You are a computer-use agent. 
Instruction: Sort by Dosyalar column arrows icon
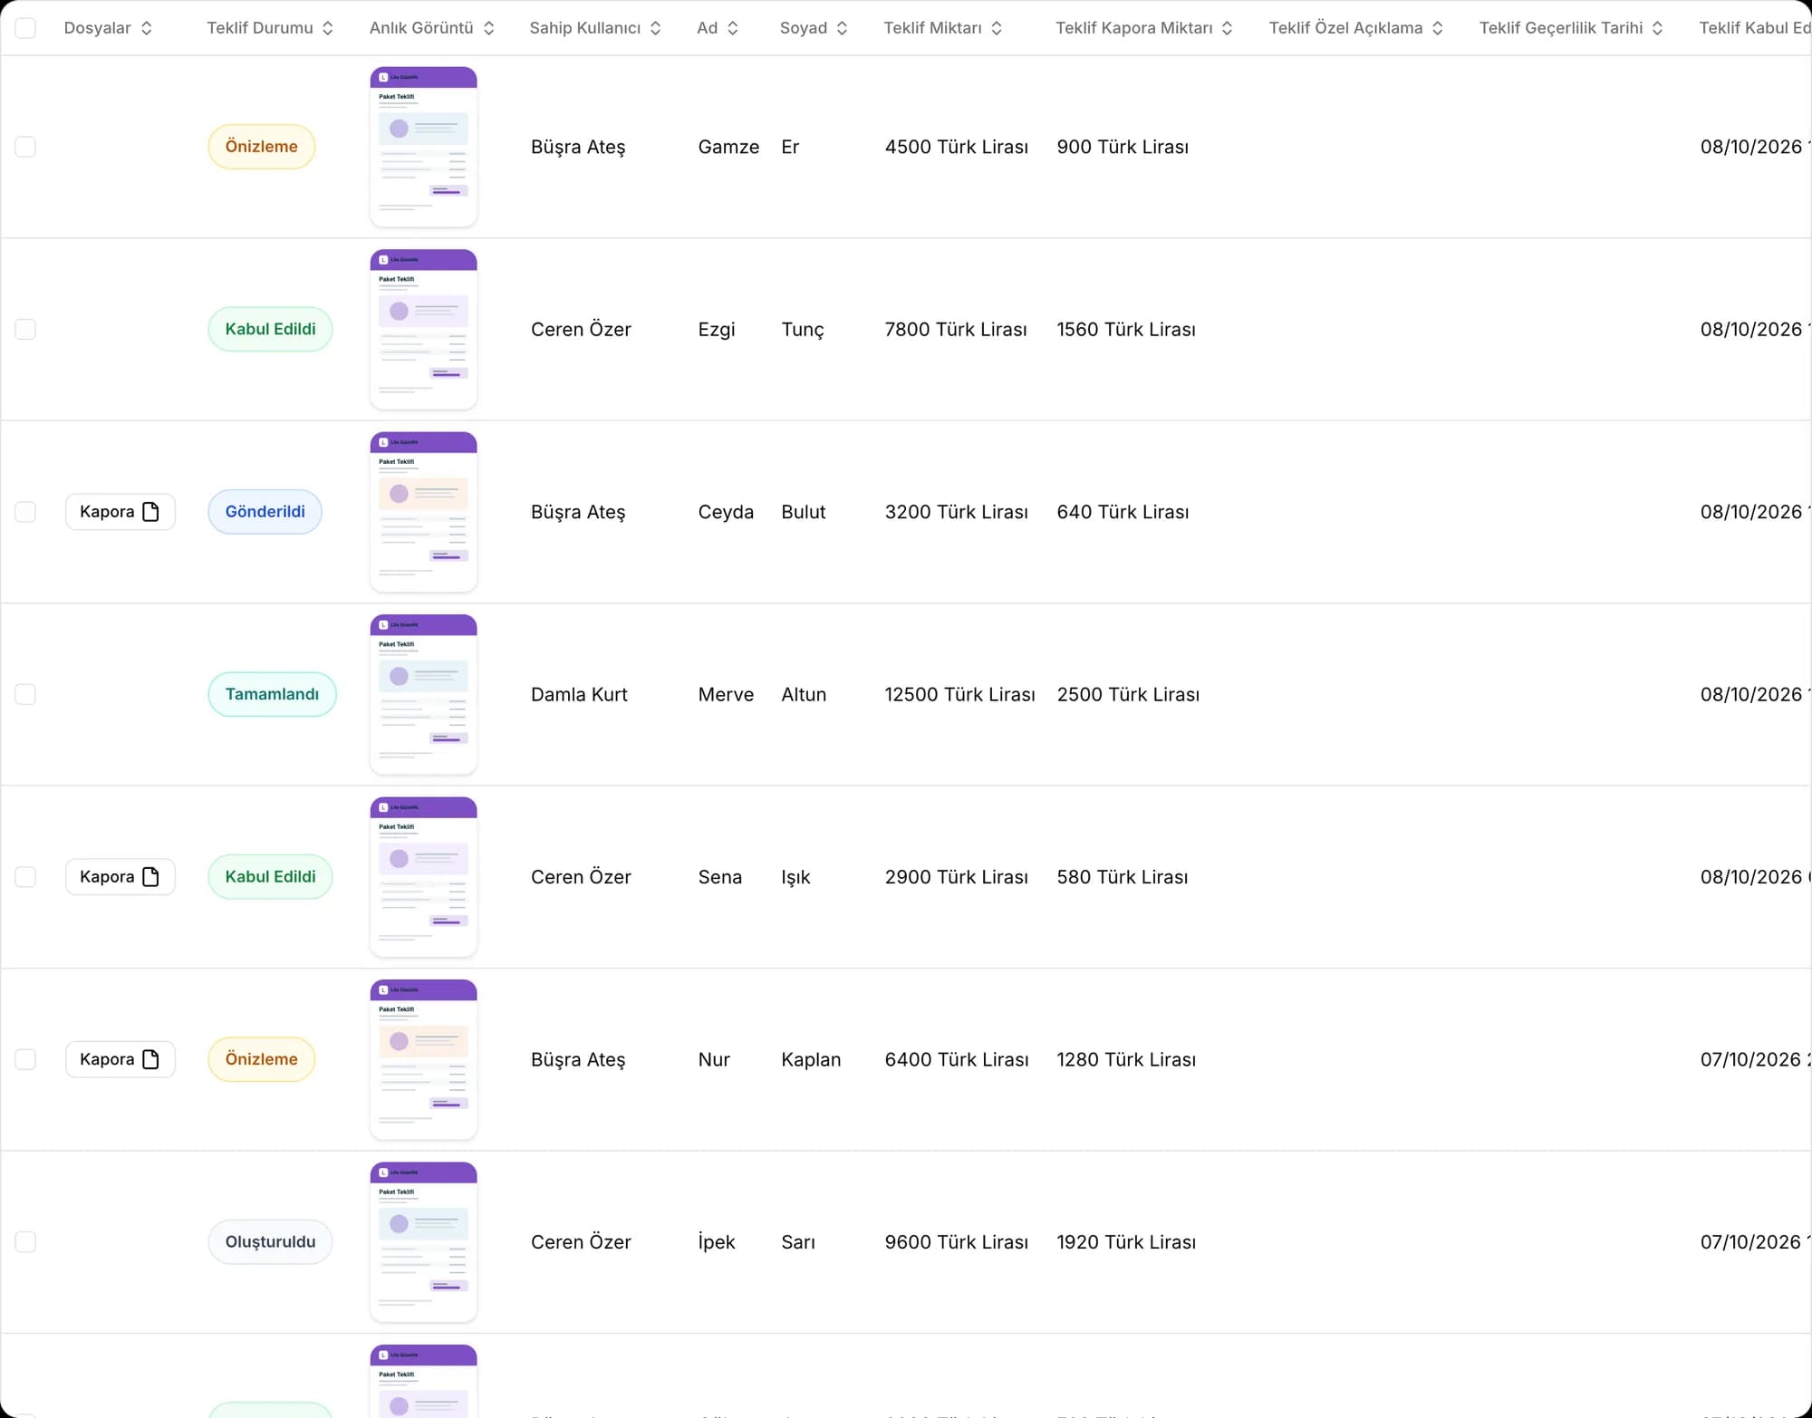[x=147, y=28]
